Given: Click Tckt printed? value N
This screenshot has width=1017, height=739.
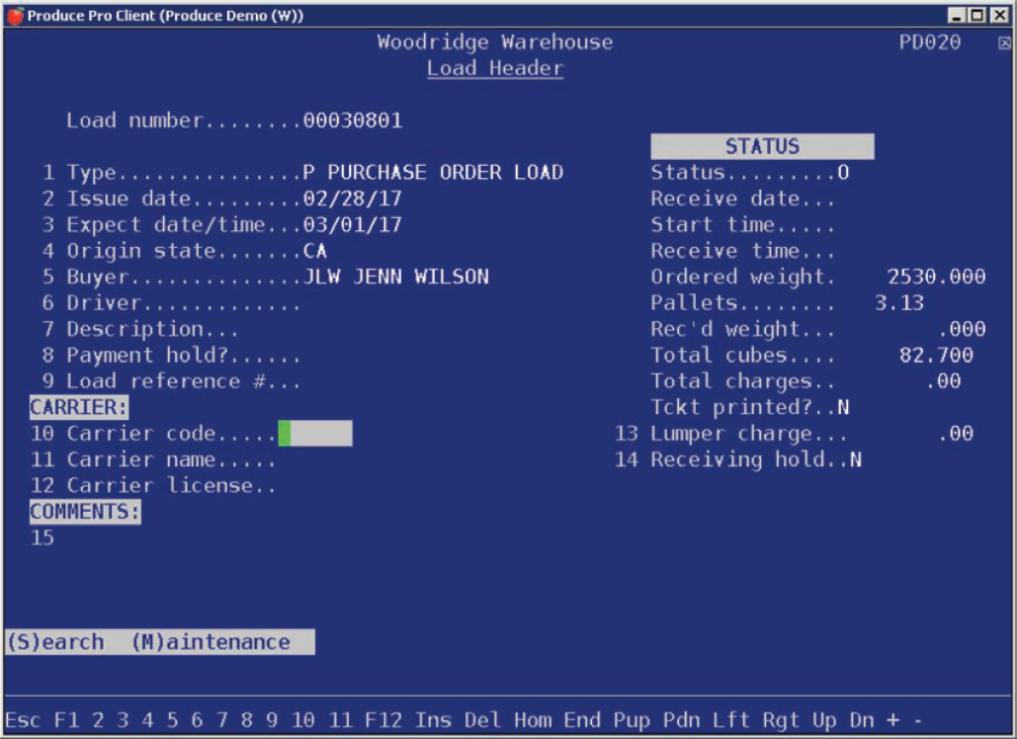Looking at the screenshot, I should (842, 407).
